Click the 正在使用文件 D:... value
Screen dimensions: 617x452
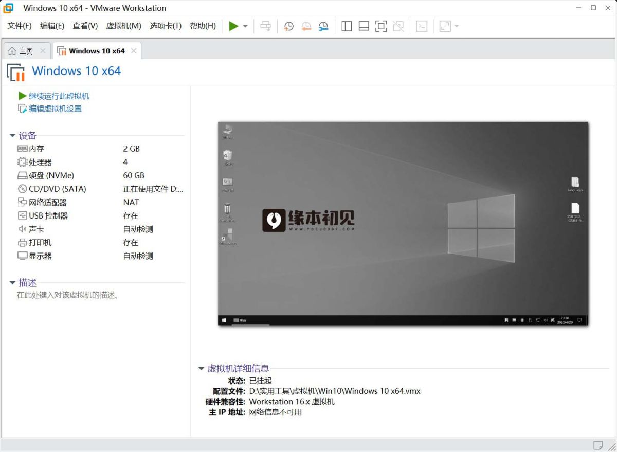(x=153, y=189)
